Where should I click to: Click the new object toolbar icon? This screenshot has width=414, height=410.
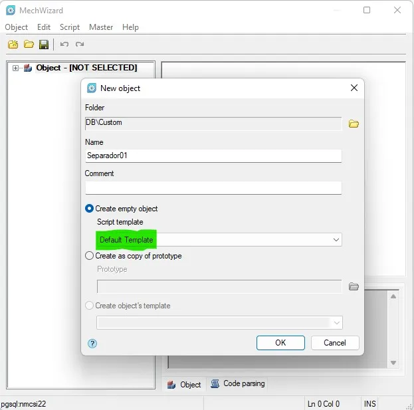[x=13, y=45]
